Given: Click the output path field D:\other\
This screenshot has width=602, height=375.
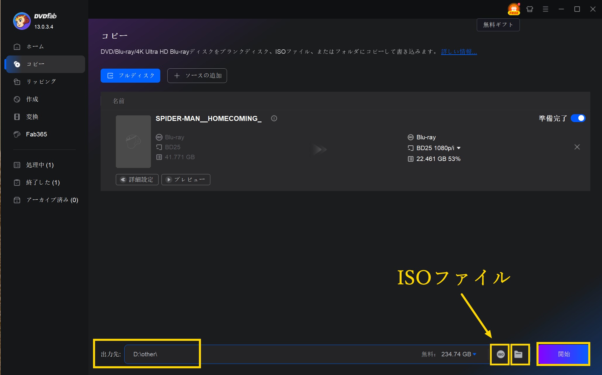Looking at the screenshot, I should pyautogui.click(x=271, y=354).
